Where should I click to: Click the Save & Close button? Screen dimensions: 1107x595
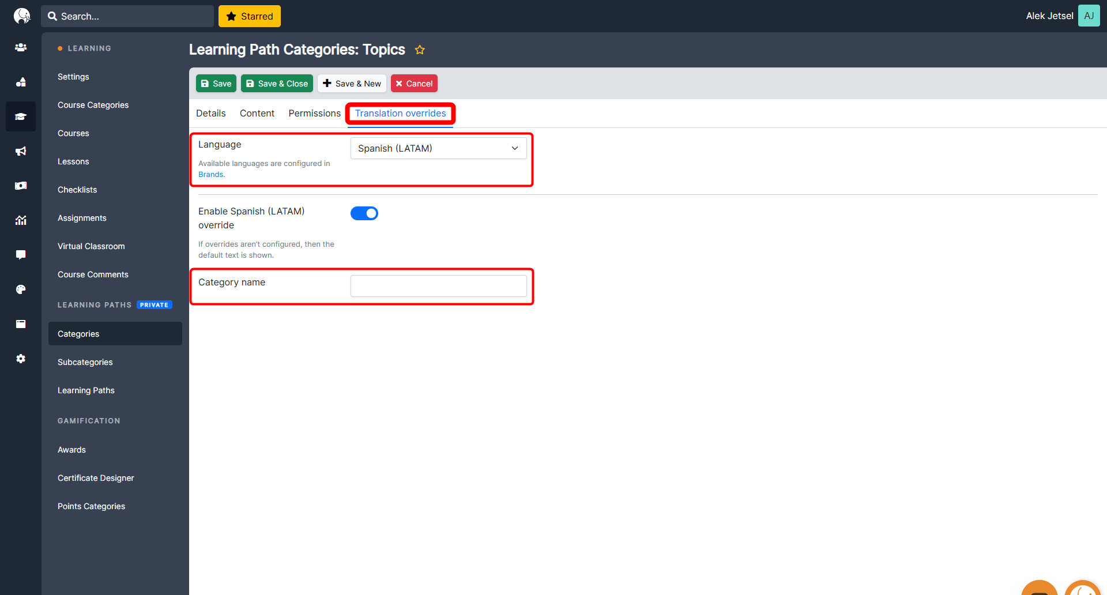point(277,84)
